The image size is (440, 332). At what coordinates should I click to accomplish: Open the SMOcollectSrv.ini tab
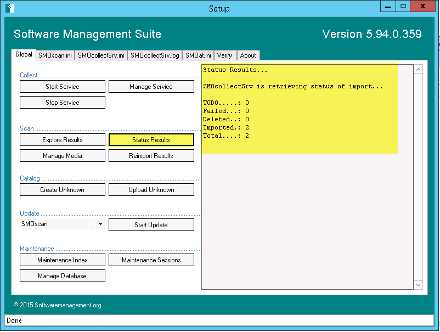coord(101,55)
